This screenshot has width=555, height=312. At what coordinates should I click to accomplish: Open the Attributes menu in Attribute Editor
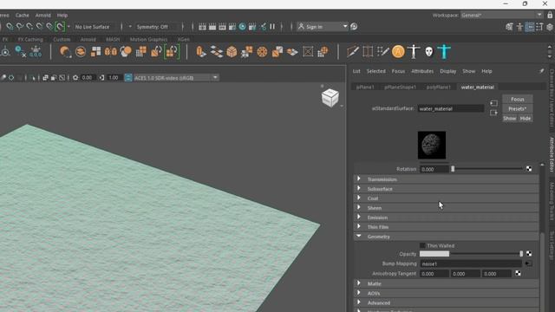(422, 71)
